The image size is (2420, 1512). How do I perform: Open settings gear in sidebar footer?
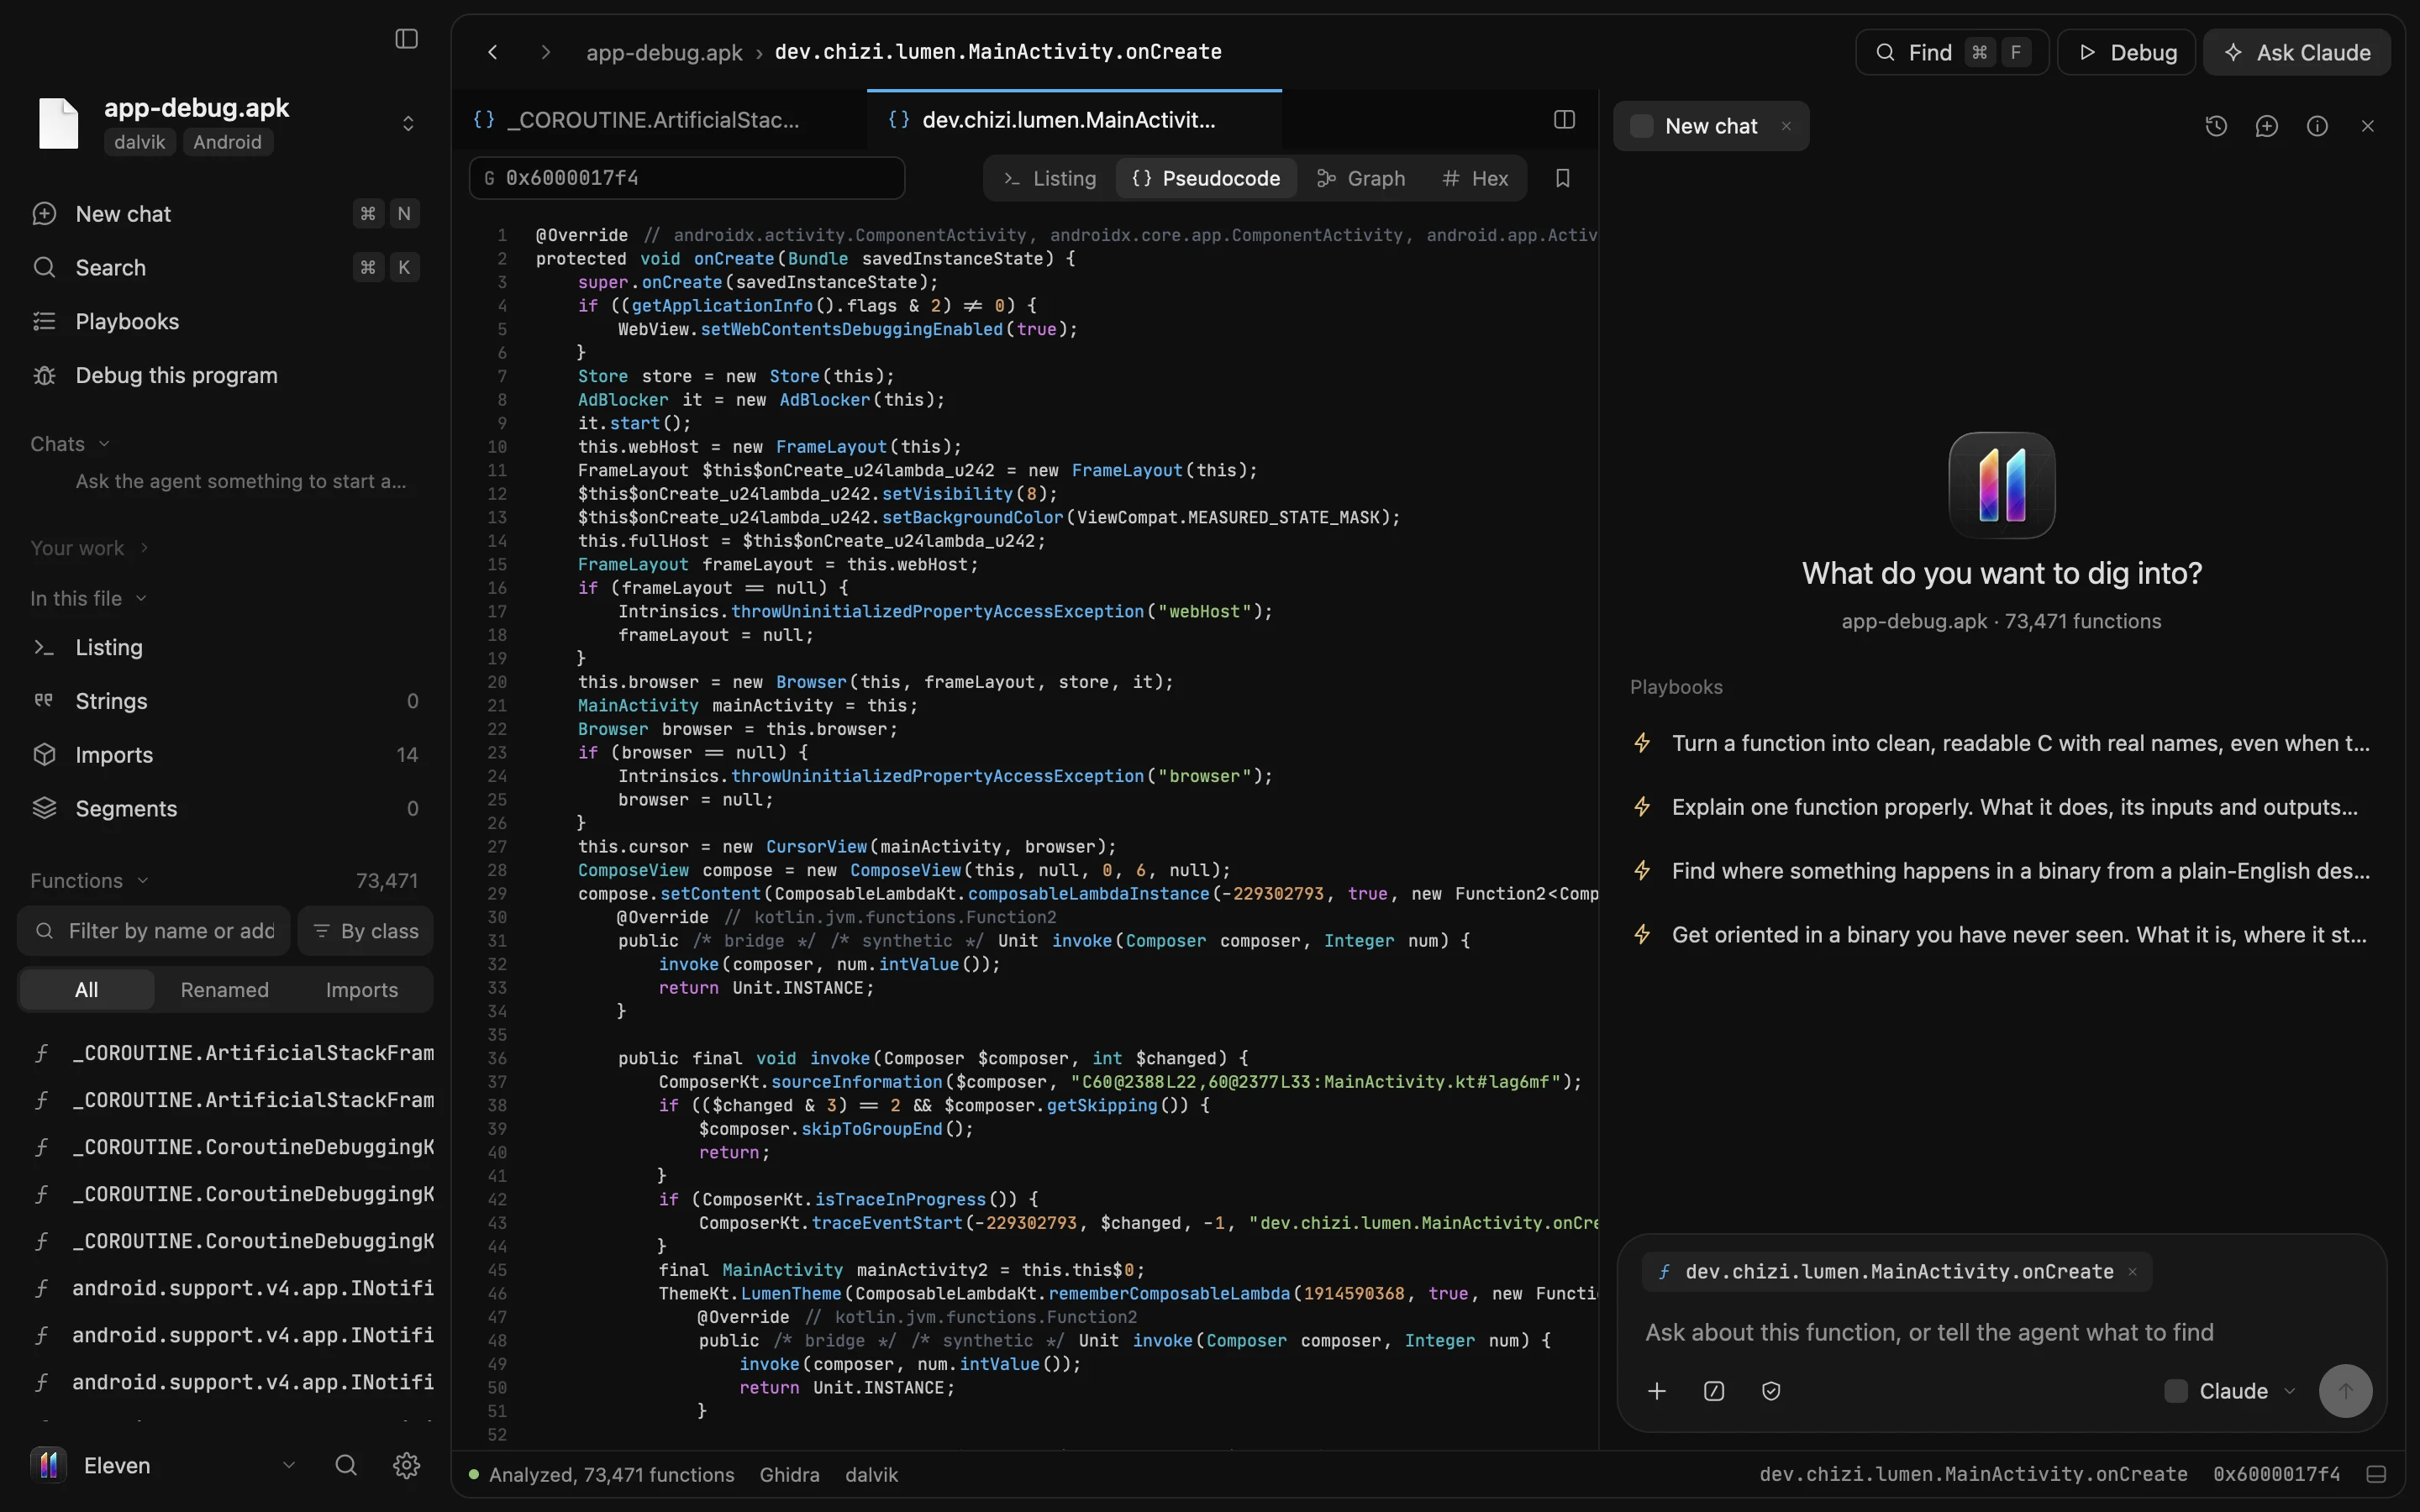click(x=406, y=1465)
